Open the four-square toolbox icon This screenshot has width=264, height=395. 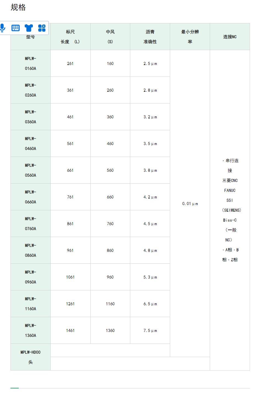42,28
